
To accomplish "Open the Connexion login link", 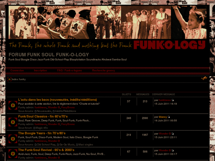I will click(x=17, y=71).
